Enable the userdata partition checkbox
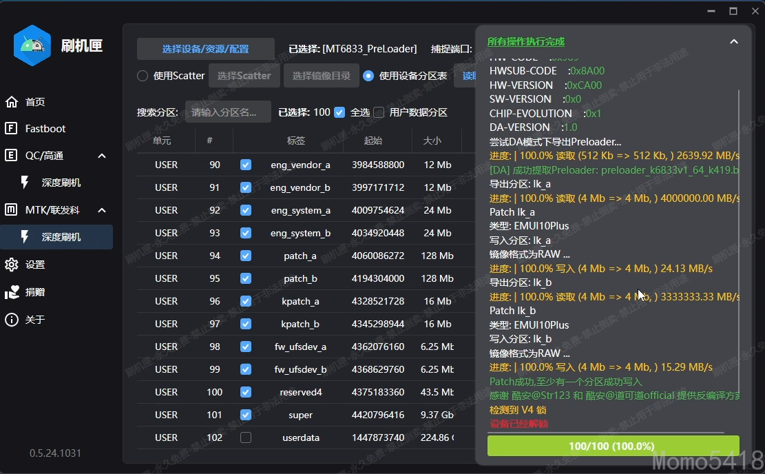Screen dimensions: 765x474 tap(246, 437)
